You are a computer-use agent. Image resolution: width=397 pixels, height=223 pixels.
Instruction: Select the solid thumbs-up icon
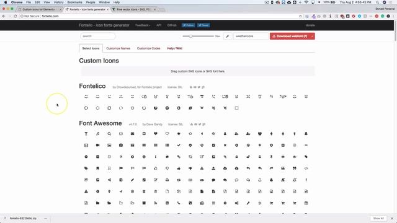(x=179, y=168)
